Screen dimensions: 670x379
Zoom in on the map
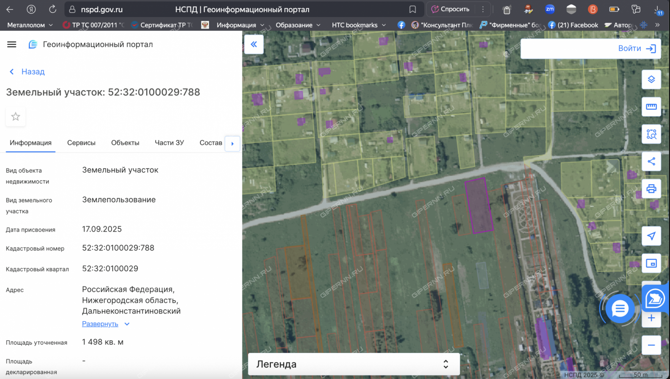(x=651, y=318)
